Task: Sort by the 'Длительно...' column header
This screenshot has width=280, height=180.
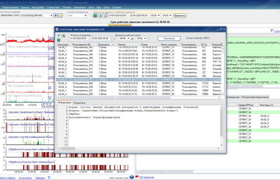Action: pos(106,45)
